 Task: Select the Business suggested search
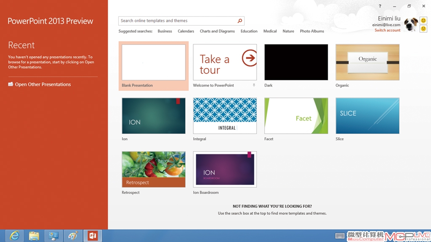point(165,31)
